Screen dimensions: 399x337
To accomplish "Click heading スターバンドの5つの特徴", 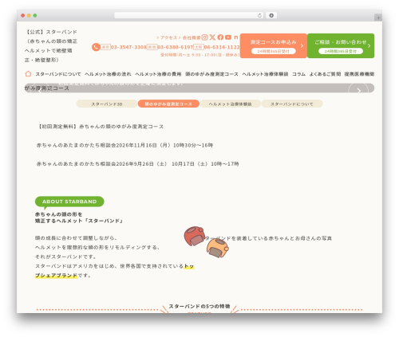I will click(x=199, y=306).
